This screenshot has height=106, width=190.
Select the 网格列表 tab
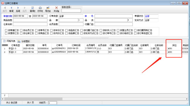pyautogui.click(x=9, y=41)
